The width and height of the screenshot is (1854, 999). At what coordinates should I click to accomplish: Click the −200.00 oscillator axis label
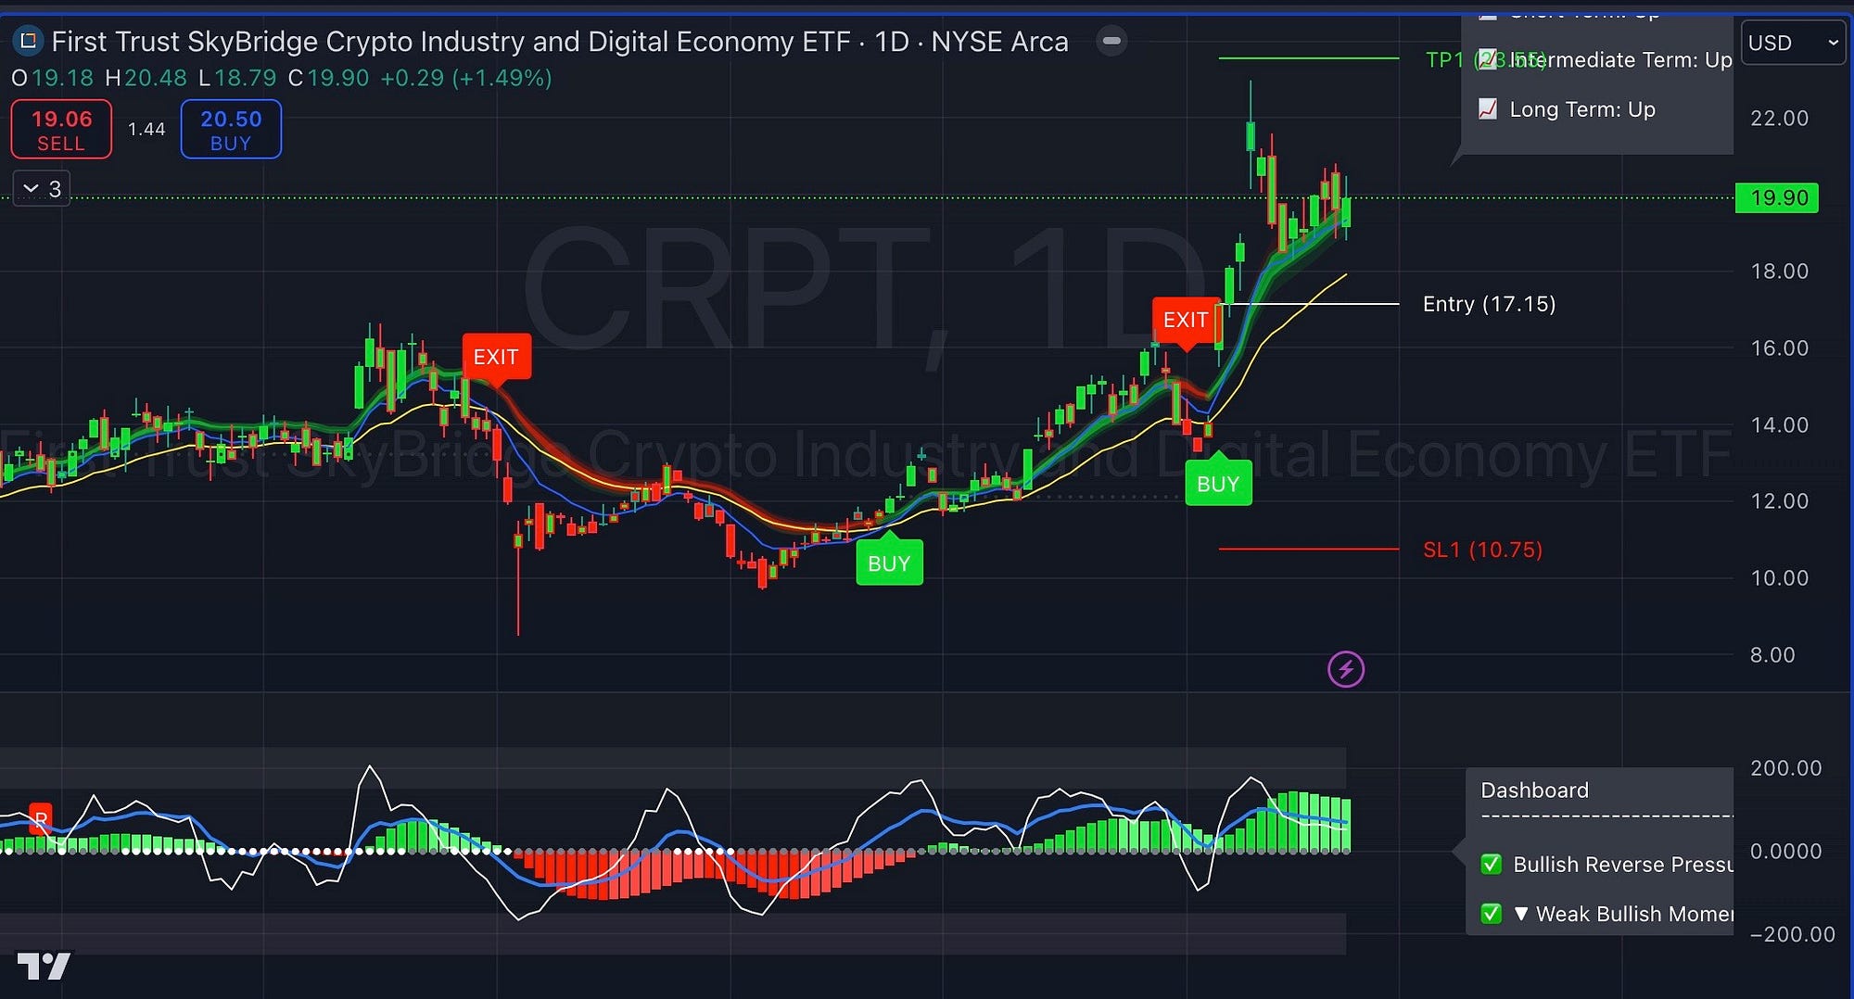[1792, 934]
